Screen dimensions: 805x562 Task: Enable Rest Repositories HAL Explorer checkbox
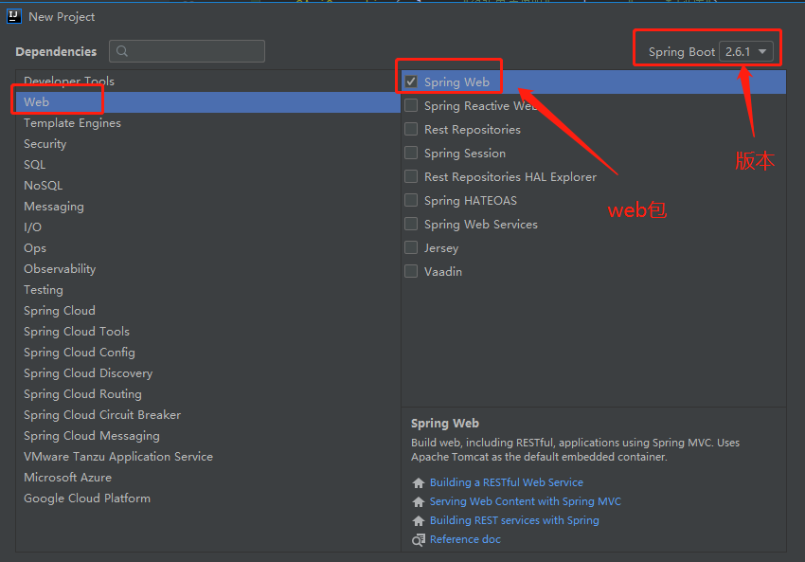(x=411, y=176)
